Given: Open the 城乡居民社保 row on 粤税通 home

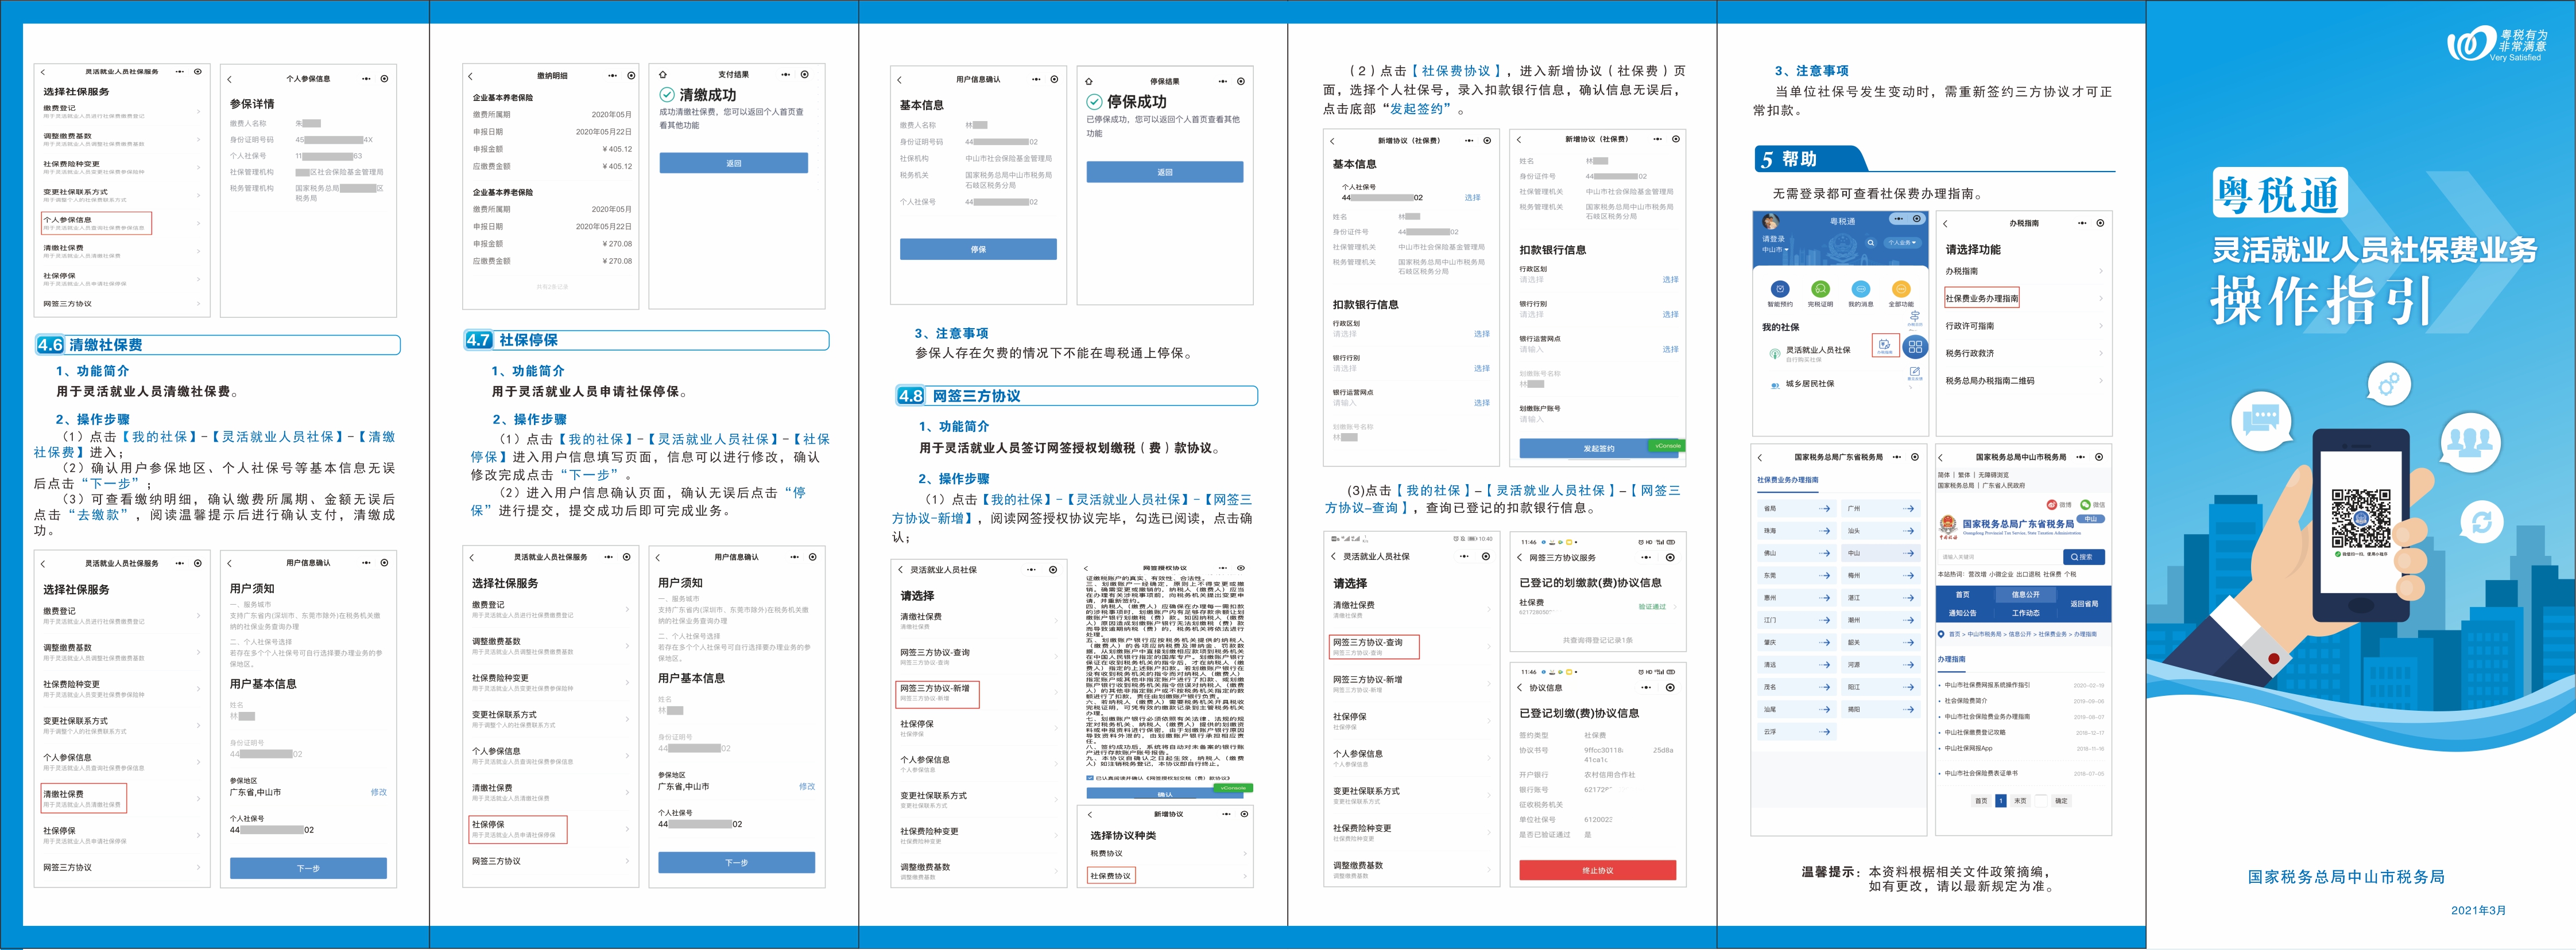Looking at the screenshot, I should pos(1840,384).
